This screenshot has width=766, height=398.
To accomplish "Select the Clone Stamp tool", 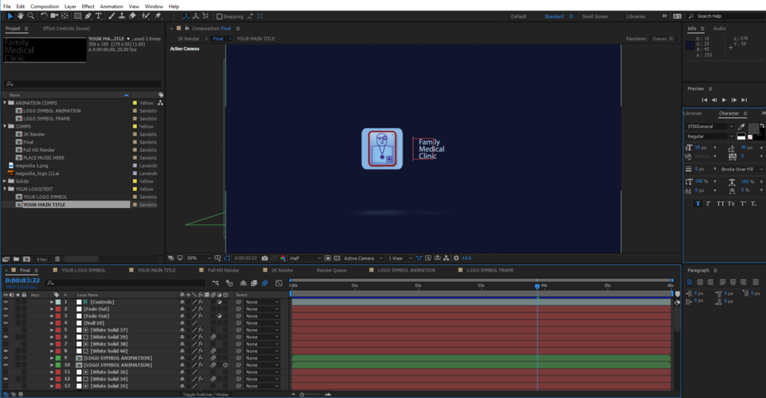I will tap(121, 16).
